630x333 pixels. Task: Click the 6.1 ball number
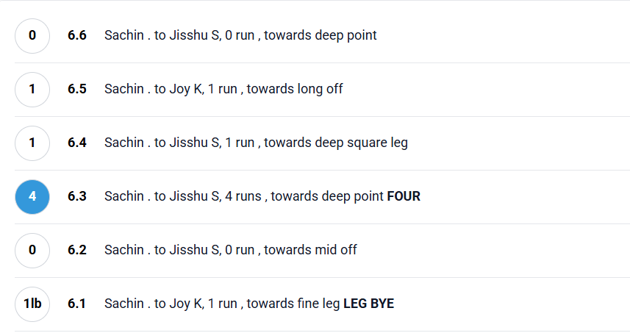pos(77,304)
